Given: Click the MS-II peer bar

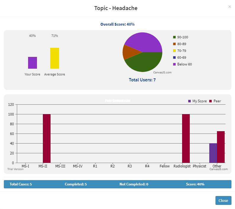Looking at the screenshot, I should (47, 139).
